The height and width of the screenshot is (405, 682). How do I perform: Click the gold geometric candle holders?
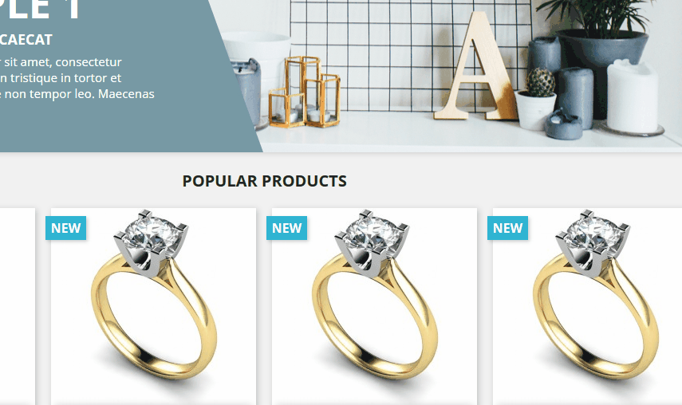(304, 92)
